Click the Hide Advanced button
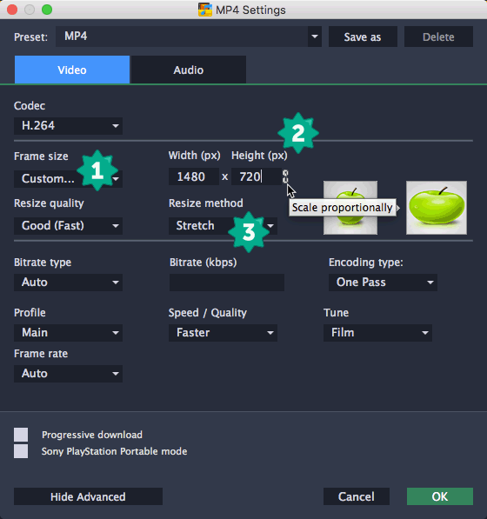The image size is (487, 519). (88, 496)
